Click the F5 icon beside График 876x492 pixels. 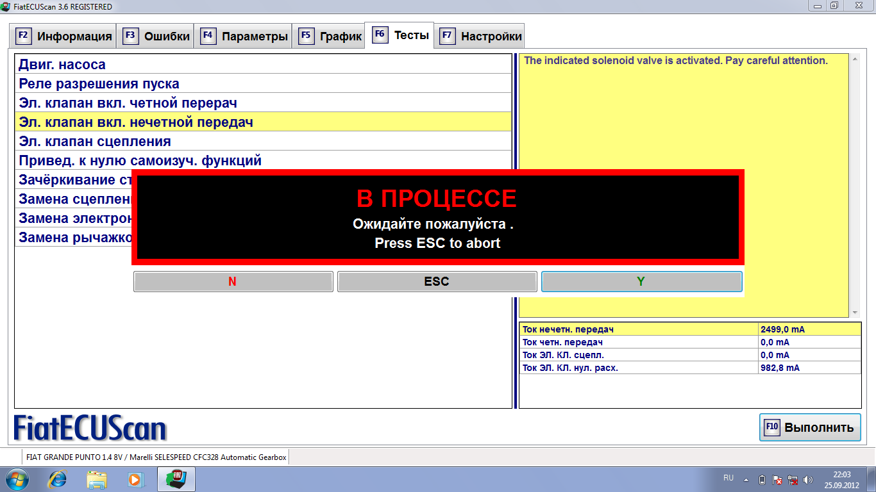pyautogui.click(x=306, y=36)
